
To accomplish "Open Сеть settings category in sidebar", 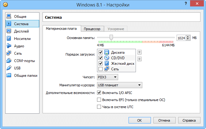I will 22,53.
